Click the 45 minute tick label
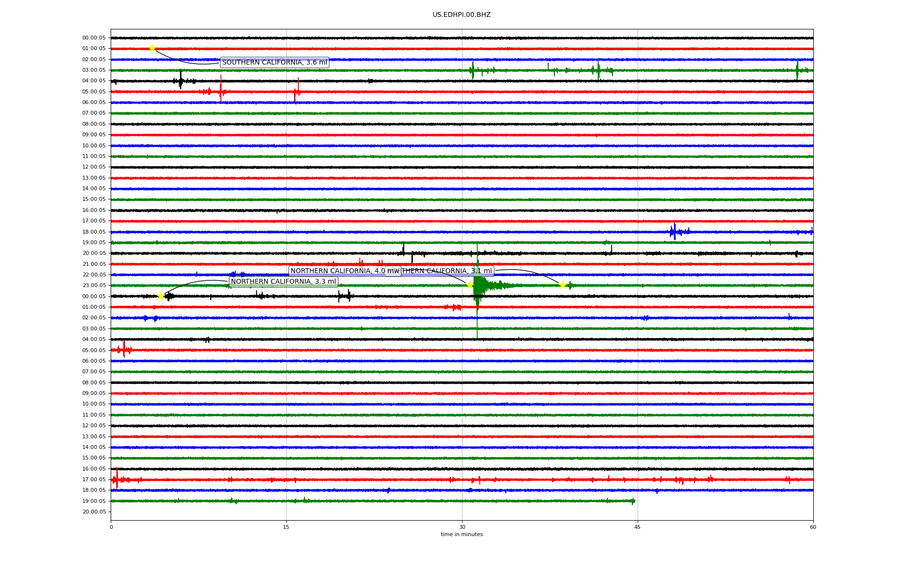The image size is (924, 578). point(637,527)
